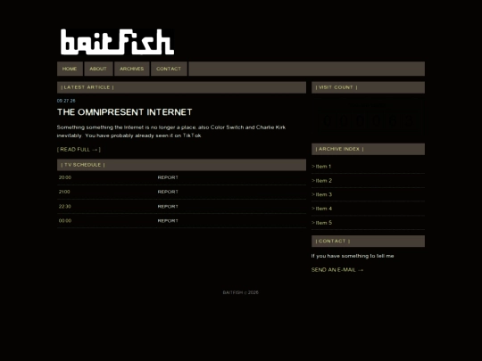Click 'If you have something to tell me' text
Viewport: 482px width, 361px height.
tap(353, 256)
